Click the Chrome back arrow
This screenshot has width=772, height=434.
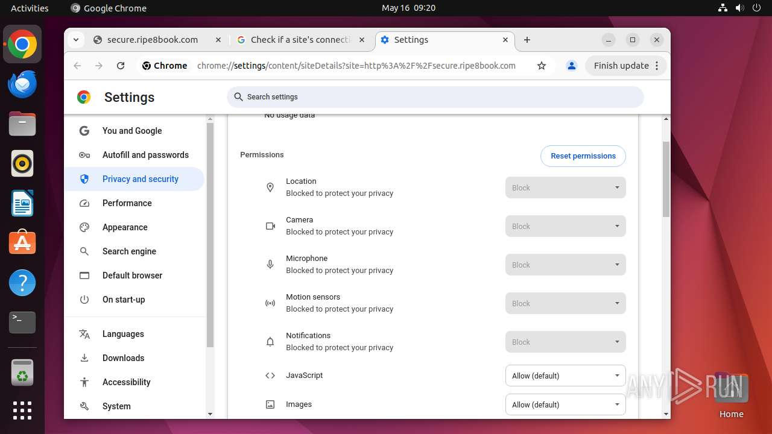(77, 66)
